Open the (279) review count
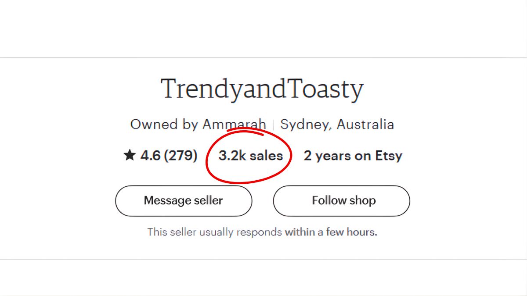 click(180, 156)
